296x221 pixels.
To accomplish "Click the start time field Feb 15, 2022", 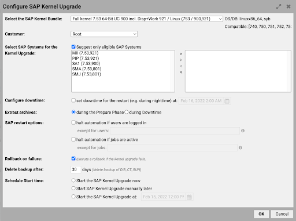I will click(x=164, y=197).
